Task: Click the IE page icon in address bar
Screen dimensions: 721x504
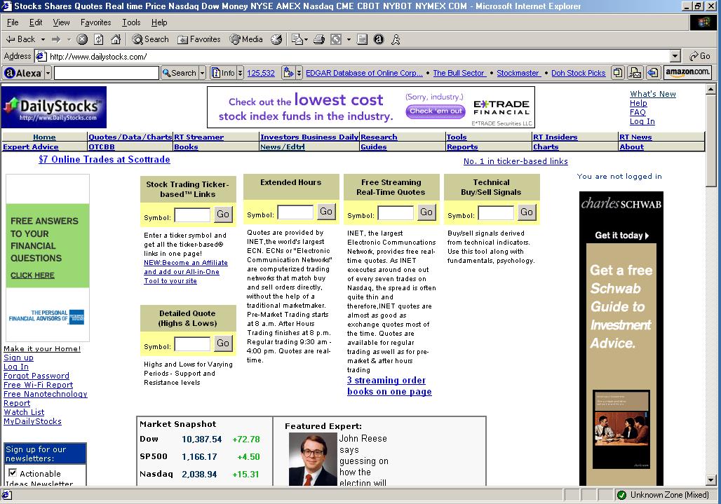Action: point(41,57)
